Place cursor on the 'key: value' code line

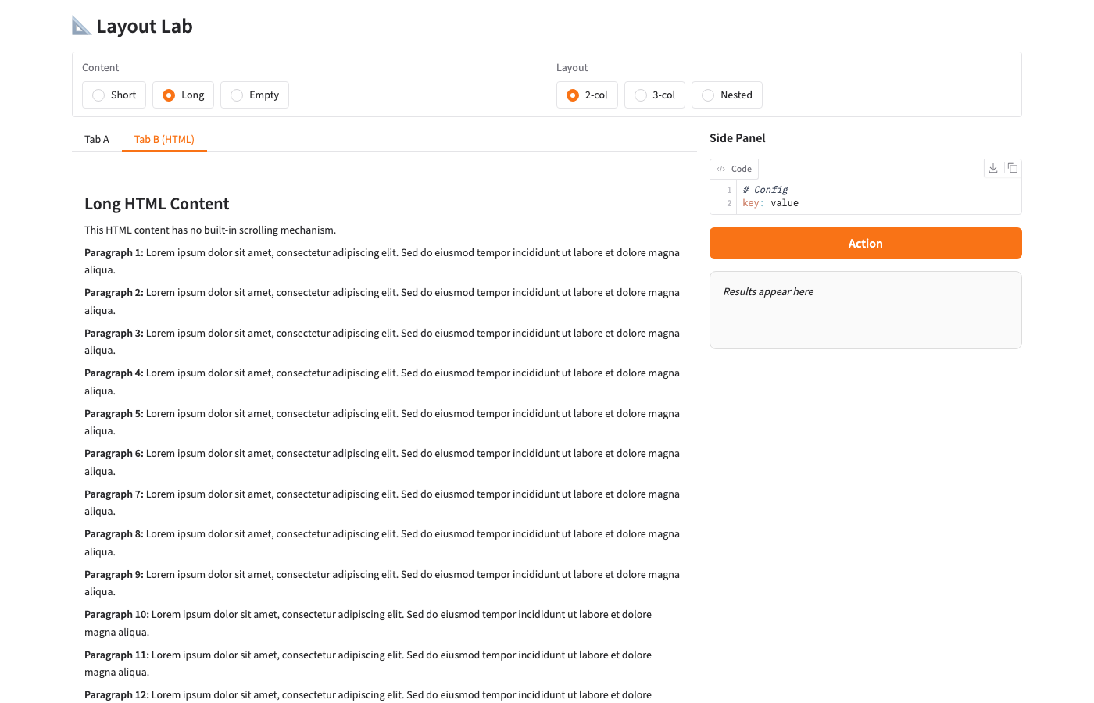tap(770, 203)
